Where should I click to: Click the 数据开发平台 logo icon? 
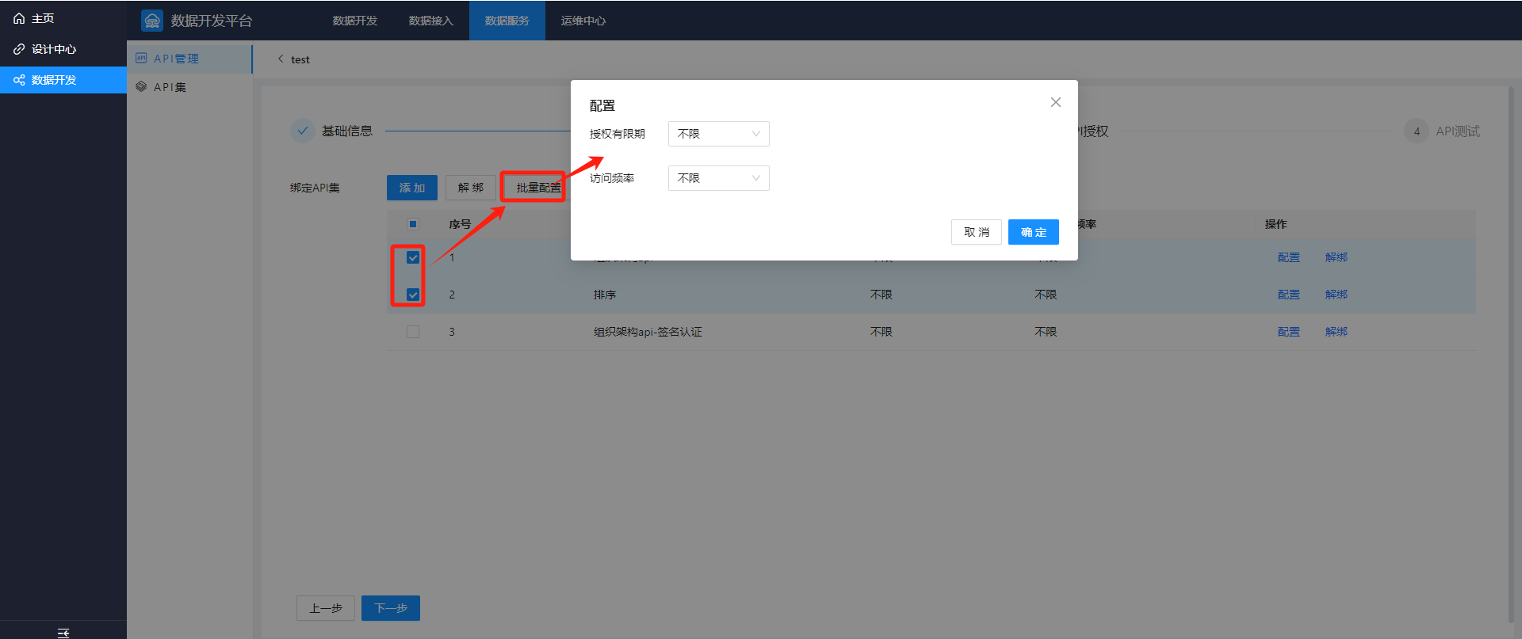tap(151, 21)
